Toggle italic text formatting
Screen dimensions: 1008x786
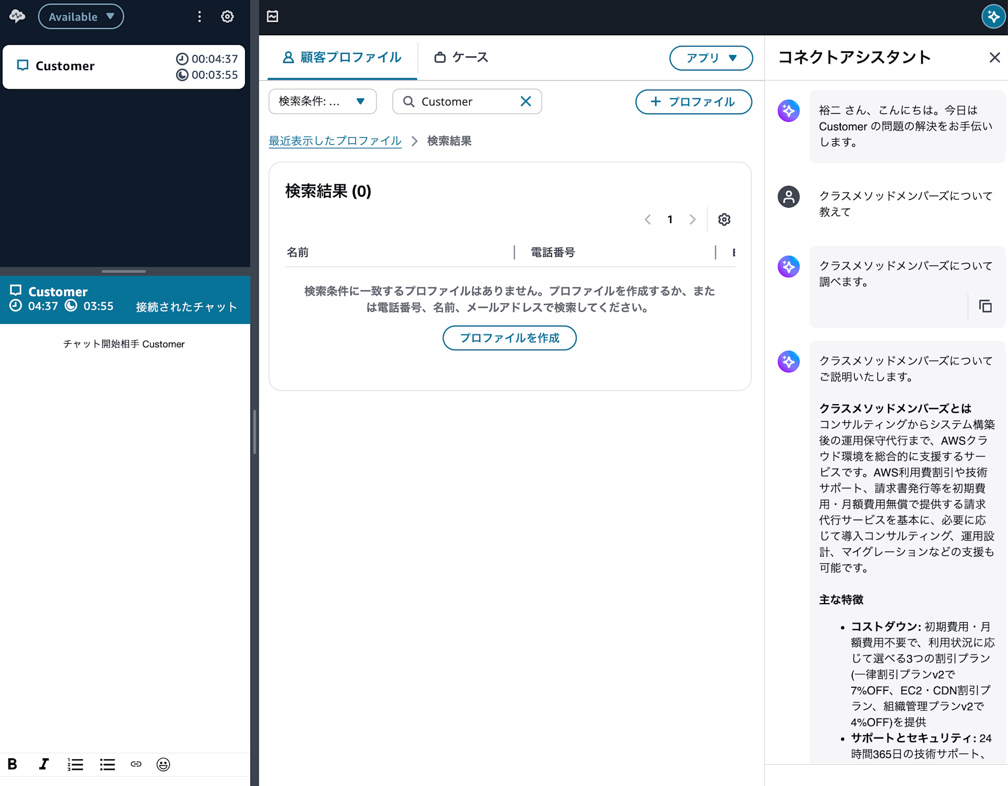(44, 764)
